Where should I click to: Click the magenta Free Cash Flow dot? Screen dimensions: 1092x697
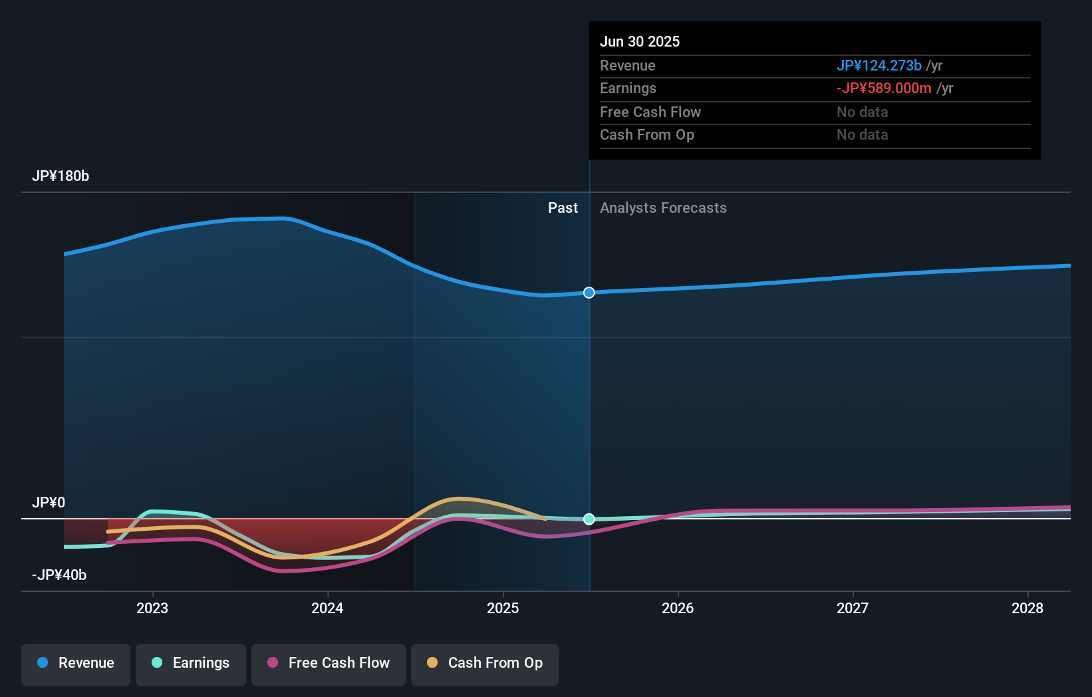click(x=273, y=662)
